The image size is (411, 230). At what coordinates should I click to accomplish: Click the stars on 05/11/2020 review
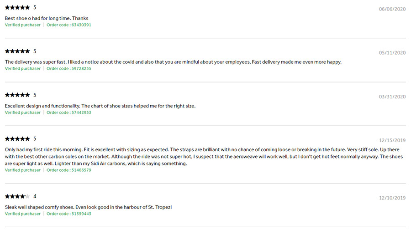pyautogui.click(x=17, y=51)
